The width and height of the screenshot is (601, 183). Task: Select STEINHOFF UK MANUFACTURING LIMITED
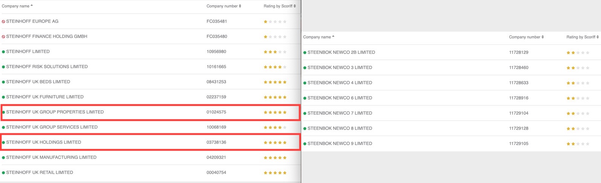(x=51, y=157)
